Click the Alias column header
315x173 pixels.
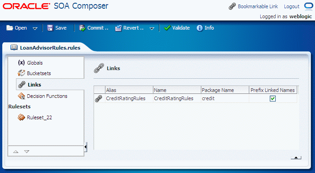129,90
